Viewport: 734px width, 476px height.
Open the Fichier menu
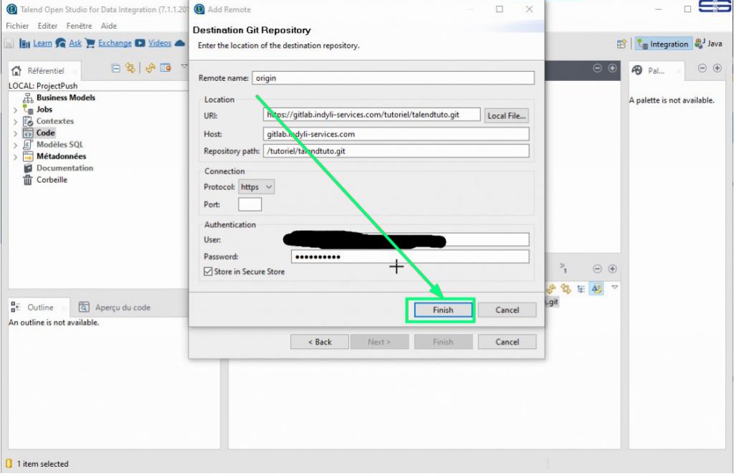(17, 26)
